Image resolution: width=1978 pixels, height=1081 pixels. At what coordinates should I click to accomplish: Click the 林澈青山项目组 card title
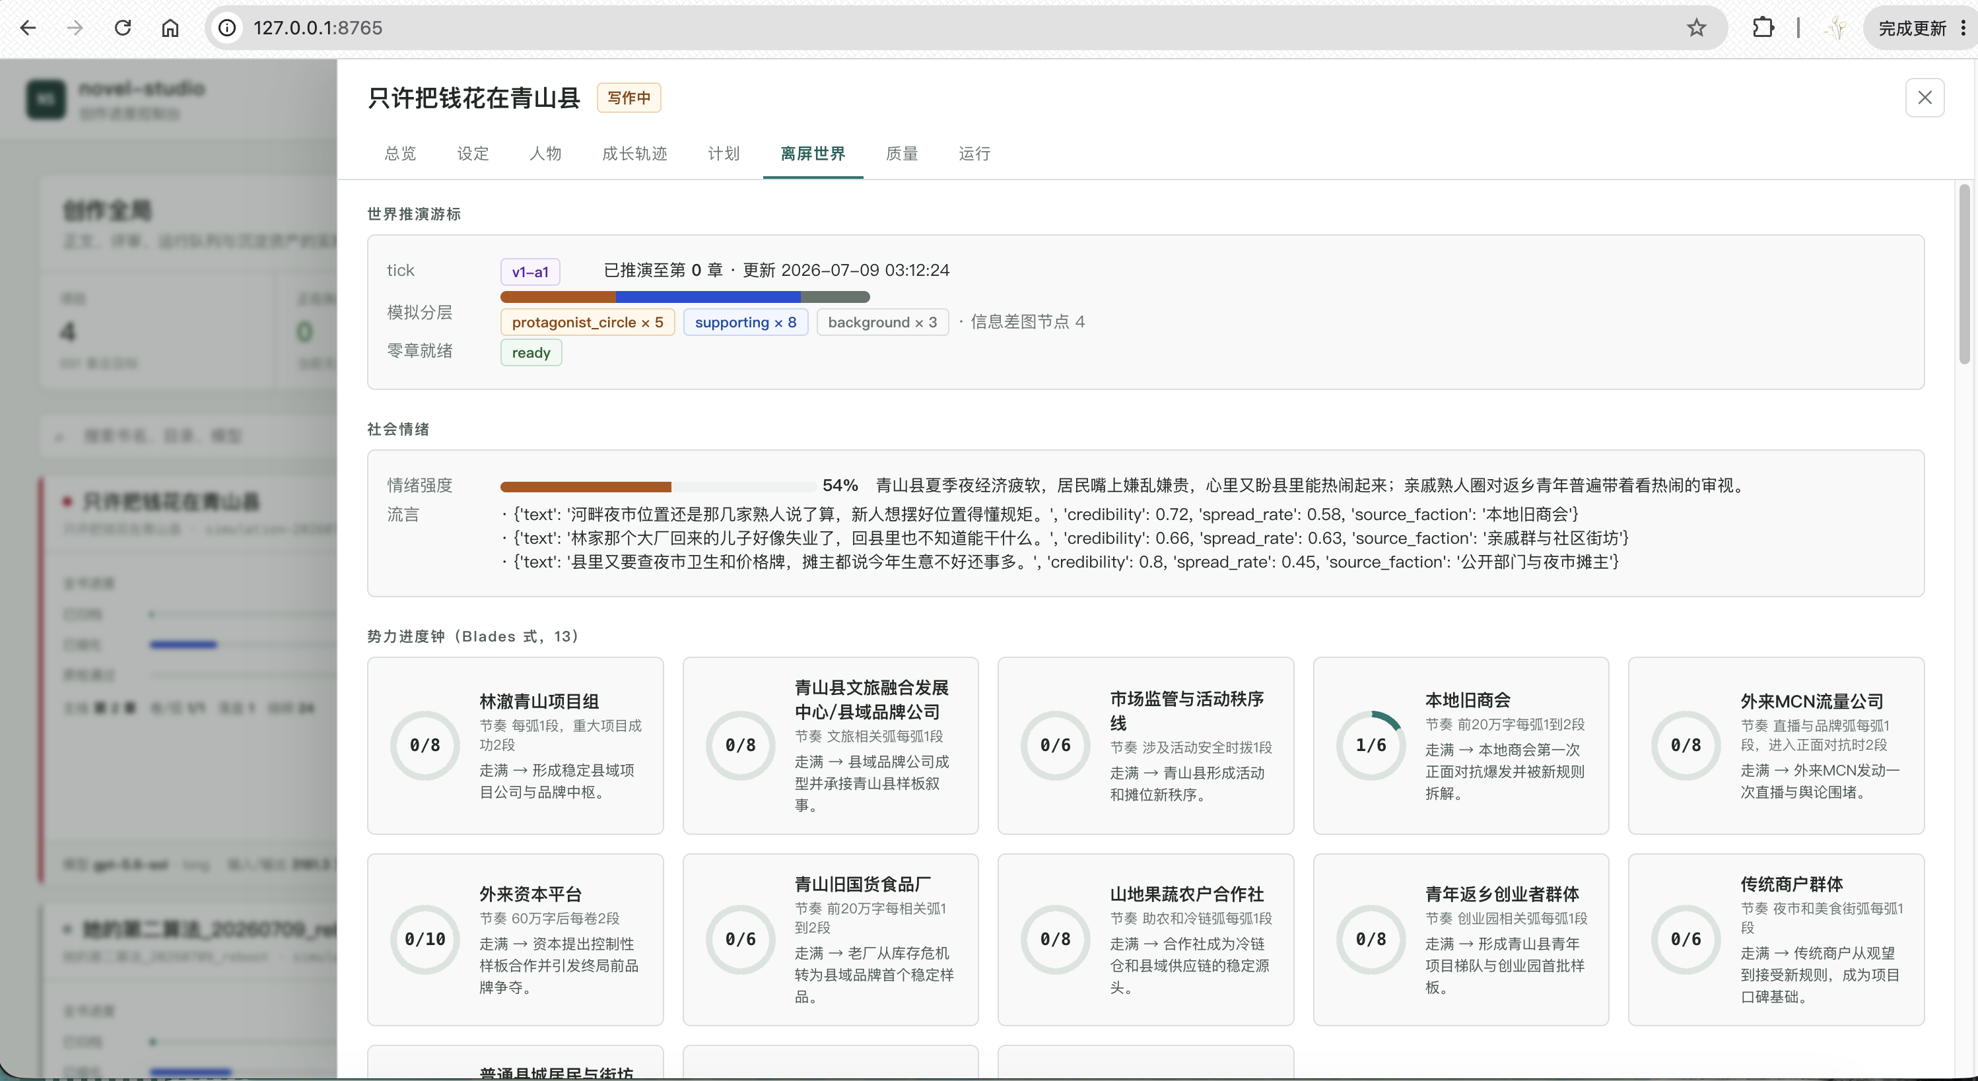539,701
